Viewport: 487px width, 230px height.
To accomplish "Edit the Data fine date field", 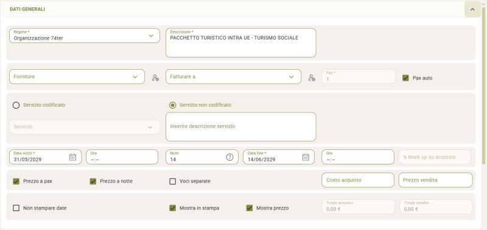I will [x=279, y=157].
